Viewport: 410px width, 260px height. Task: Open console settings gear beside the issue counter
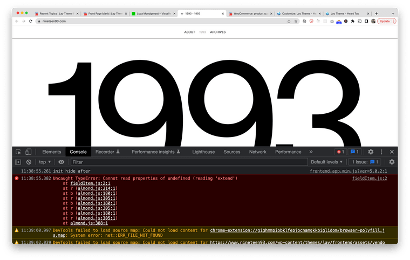(392, 162)
